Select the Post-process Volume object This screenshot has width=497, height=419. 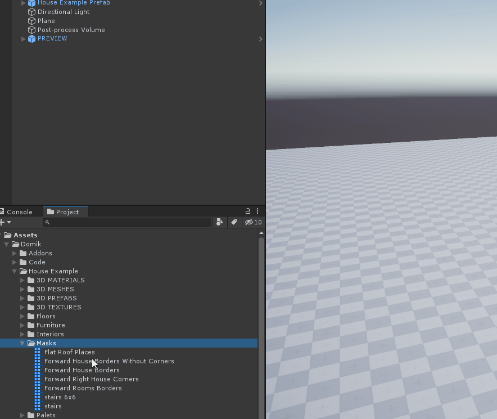click(x=71, y=30)
